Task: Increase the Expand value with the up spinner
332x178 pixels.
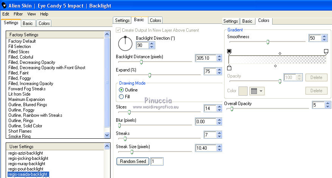Action: (219, 70)
